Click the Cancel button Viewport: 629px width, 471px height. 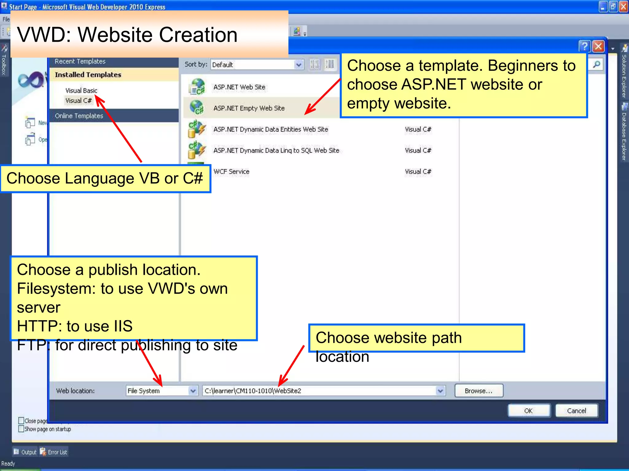tap(577, 411)
